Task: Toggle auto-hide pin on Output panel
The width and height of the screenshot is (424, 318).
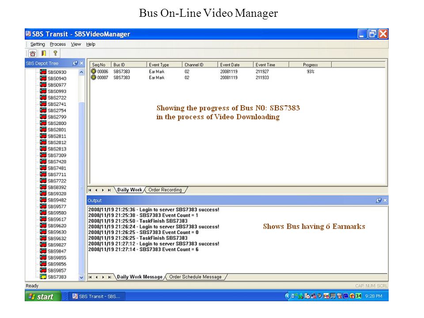Action: (379, 201)
